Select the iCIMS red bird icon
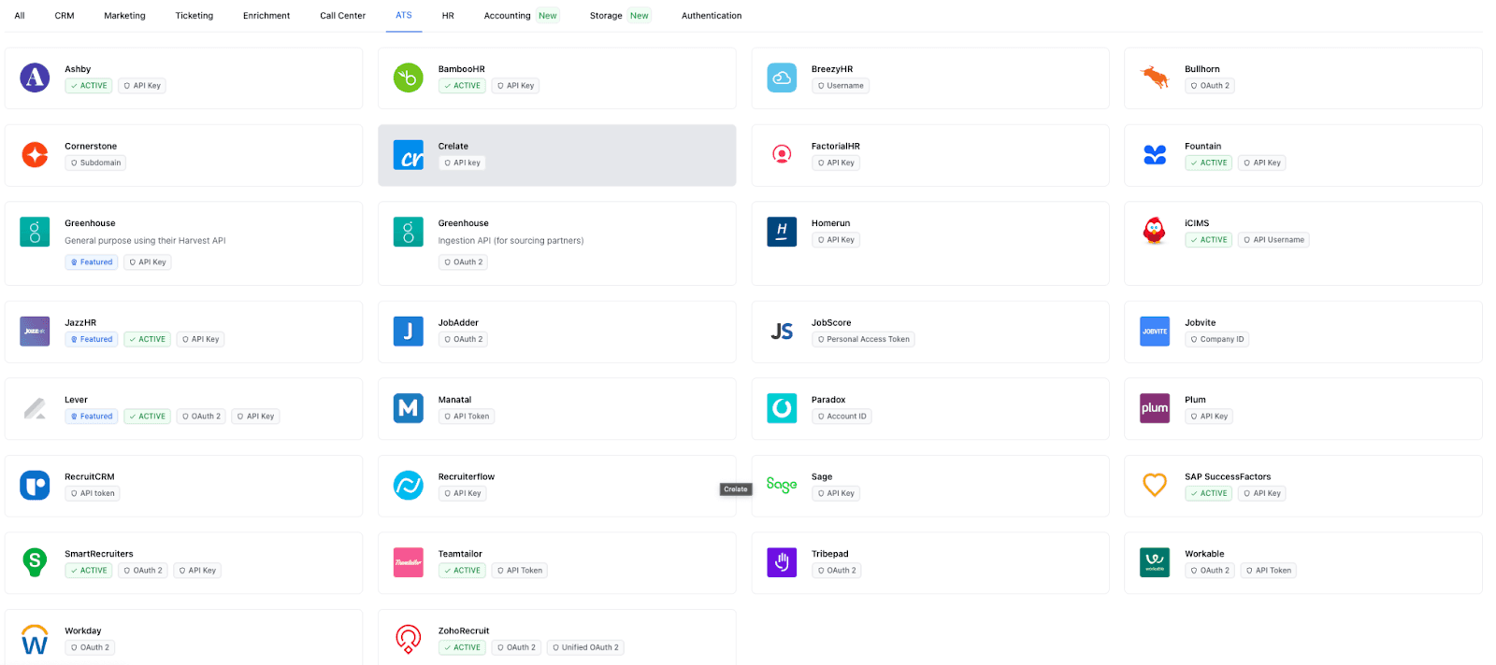 coord(1155,231)
